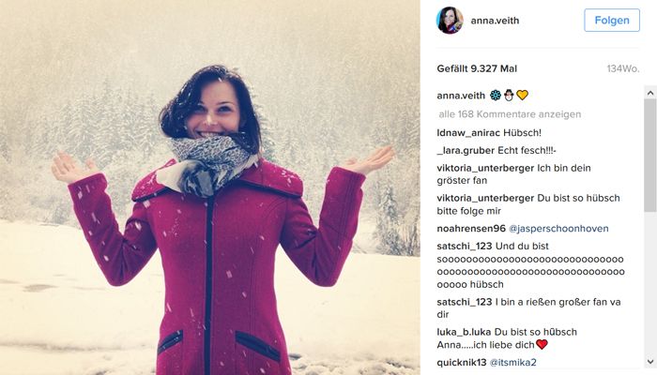The height and width of the screenshot is (375, 657).
Task: Click the snowy photo of woman in red coat
Action: point(210,187)
